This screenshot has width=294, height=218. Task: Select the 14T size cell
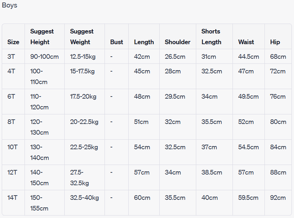[12, 198]
